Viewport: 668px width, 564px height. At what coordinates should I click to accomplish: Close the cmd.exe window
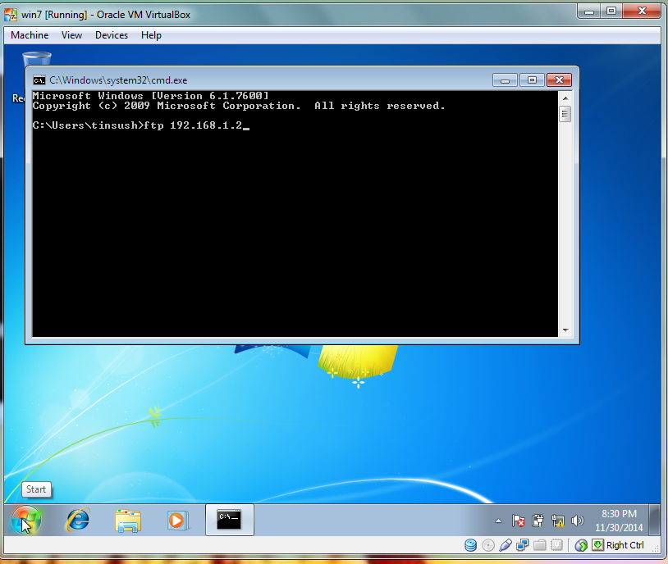560,80
